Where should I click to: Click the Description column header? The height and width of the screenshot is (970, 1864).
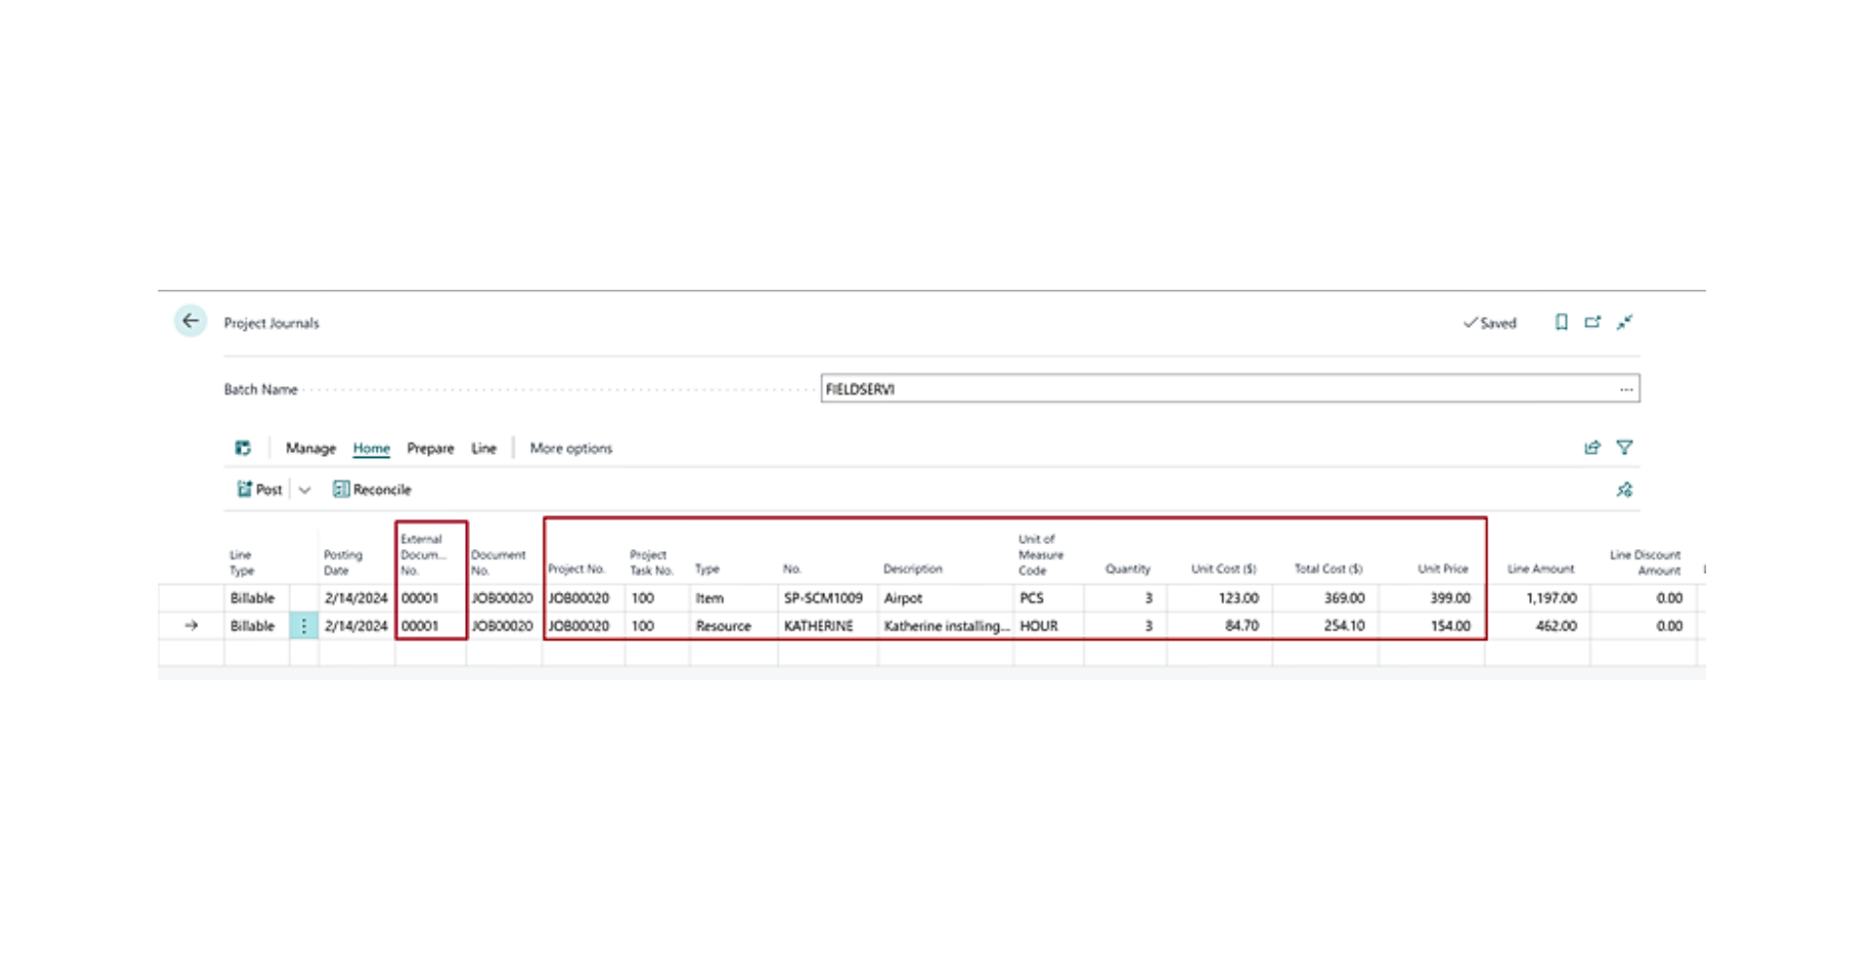click(913, 569)
